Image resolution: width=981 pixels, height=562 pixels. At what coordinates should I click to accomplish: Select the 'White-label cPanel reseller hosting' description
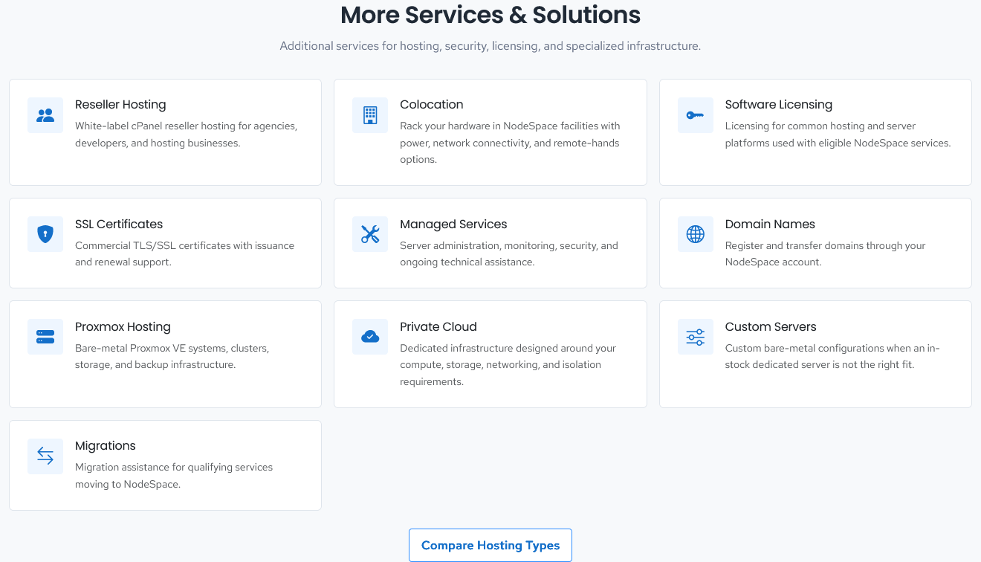coord(187,135)
